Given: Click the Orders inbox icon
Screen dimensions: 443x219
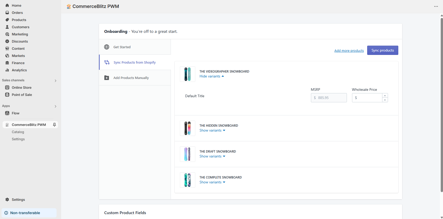Looking at the screenshot, I should click(7, 13).
